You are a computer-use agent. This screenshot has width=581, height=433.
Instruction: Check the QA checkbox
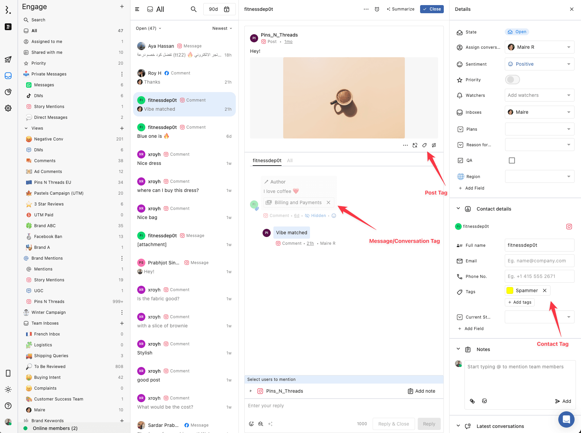[x=512, y=160]
